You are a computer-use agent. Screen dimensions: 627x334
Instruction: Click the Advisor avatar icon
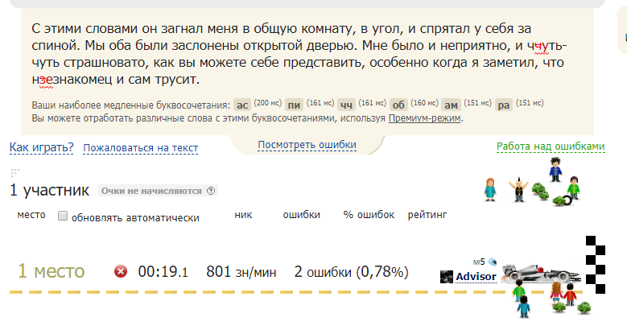(x=447, y=277)
